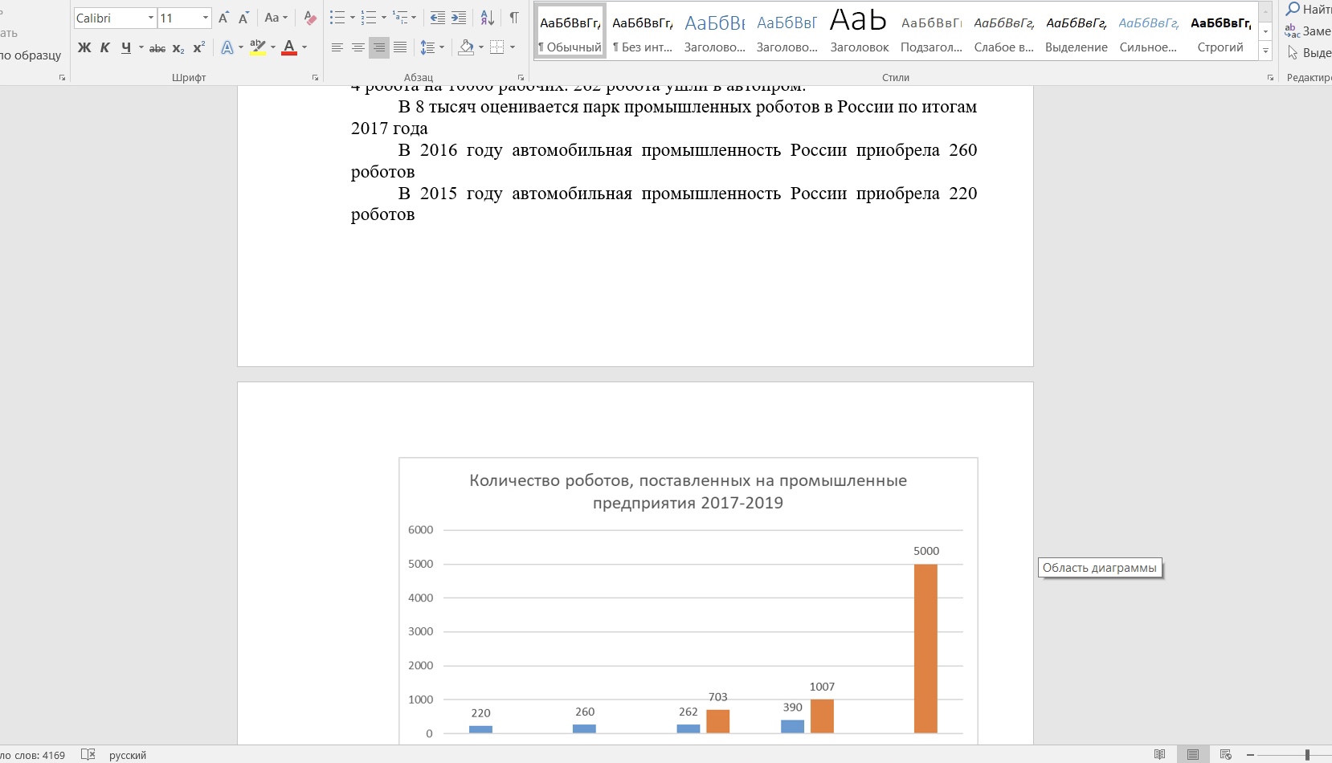This screenshot has height=763, width=1332.
Task: Sort text with A-Я sort icon
Action: pyautogui.click(x=487, y=18)
